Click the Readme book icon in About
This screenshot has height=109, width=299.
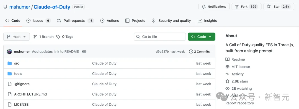tap(227, 59)
